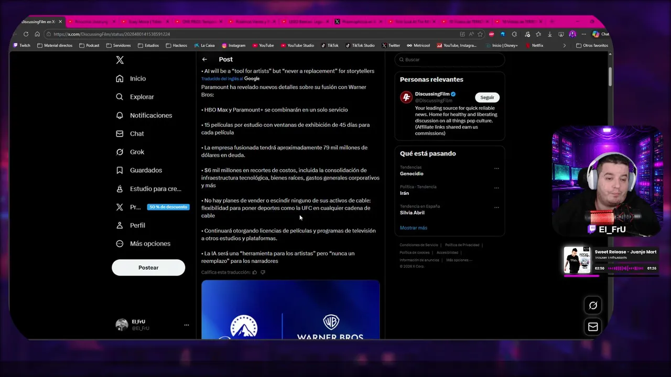Open Material directos bookmarks folder
Viewport: 671px width, 377px height.
pos(55,46)
